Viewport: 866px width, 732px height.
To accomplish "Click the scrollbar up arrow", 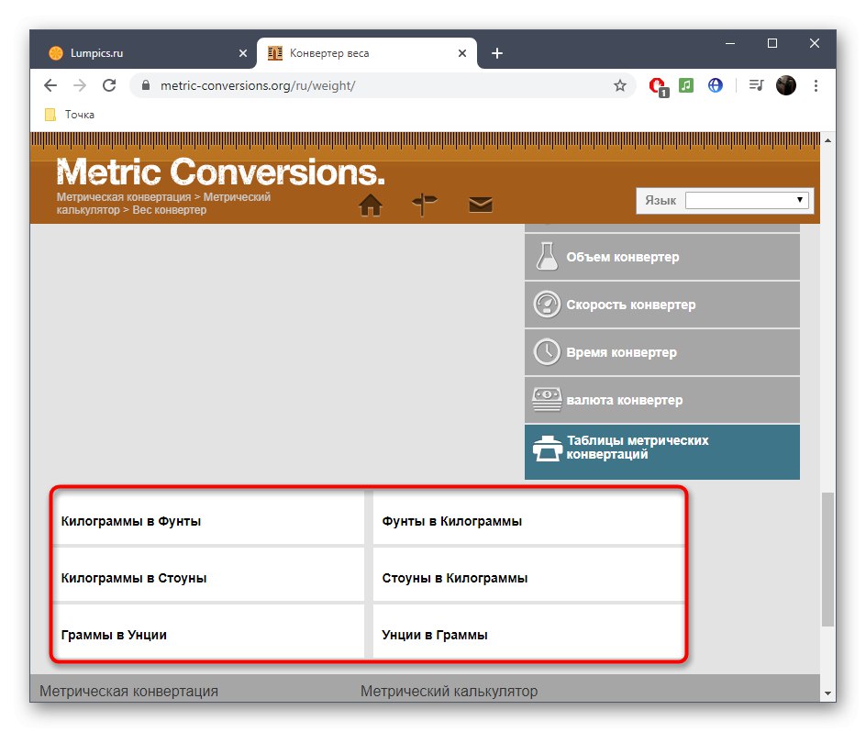I will [x=827, y=140].
